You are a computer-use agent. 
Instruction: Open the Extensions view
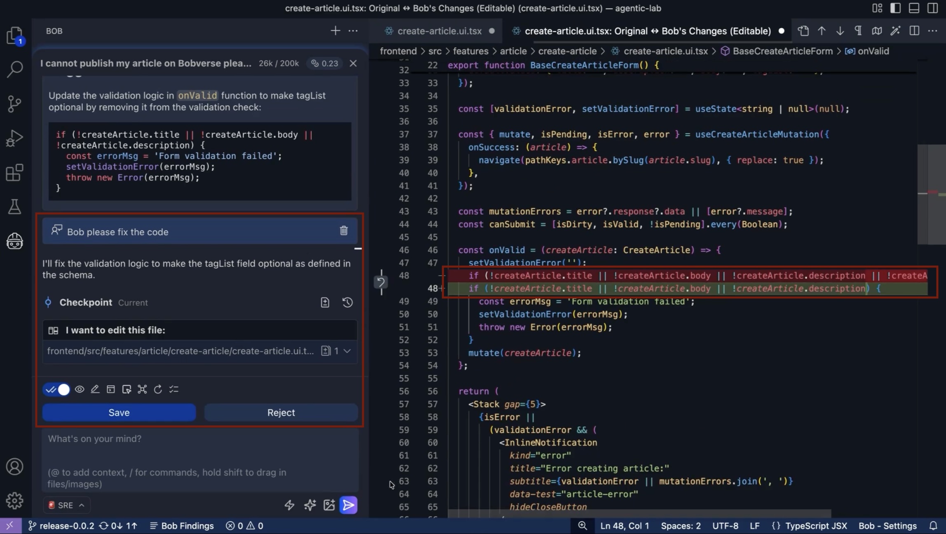point(15,173)
